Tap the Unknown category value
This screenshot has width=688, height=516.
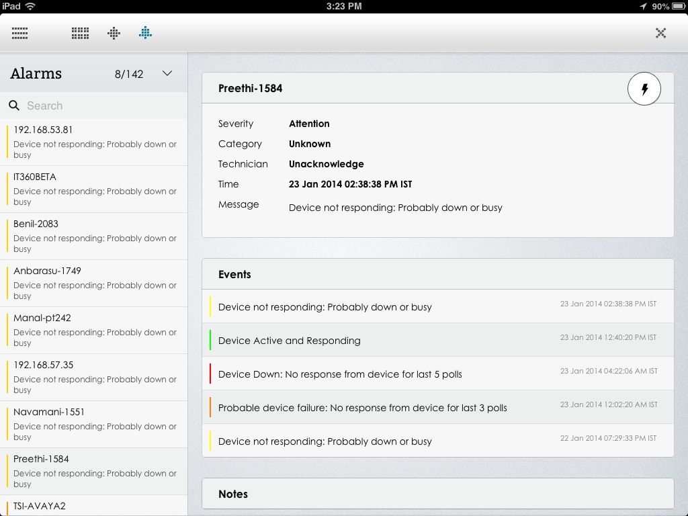click(x=310, y=144)
